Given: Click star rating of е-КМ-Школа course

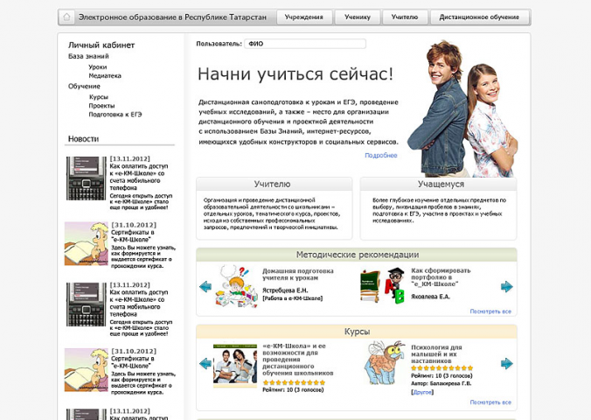Looking at the screenshot, I should pyautogui.click(x=294, y=382).
